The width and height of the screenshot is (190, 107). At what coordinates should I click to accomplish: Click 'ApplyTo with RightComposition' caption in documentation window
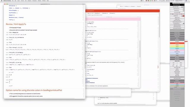point(93,52)
